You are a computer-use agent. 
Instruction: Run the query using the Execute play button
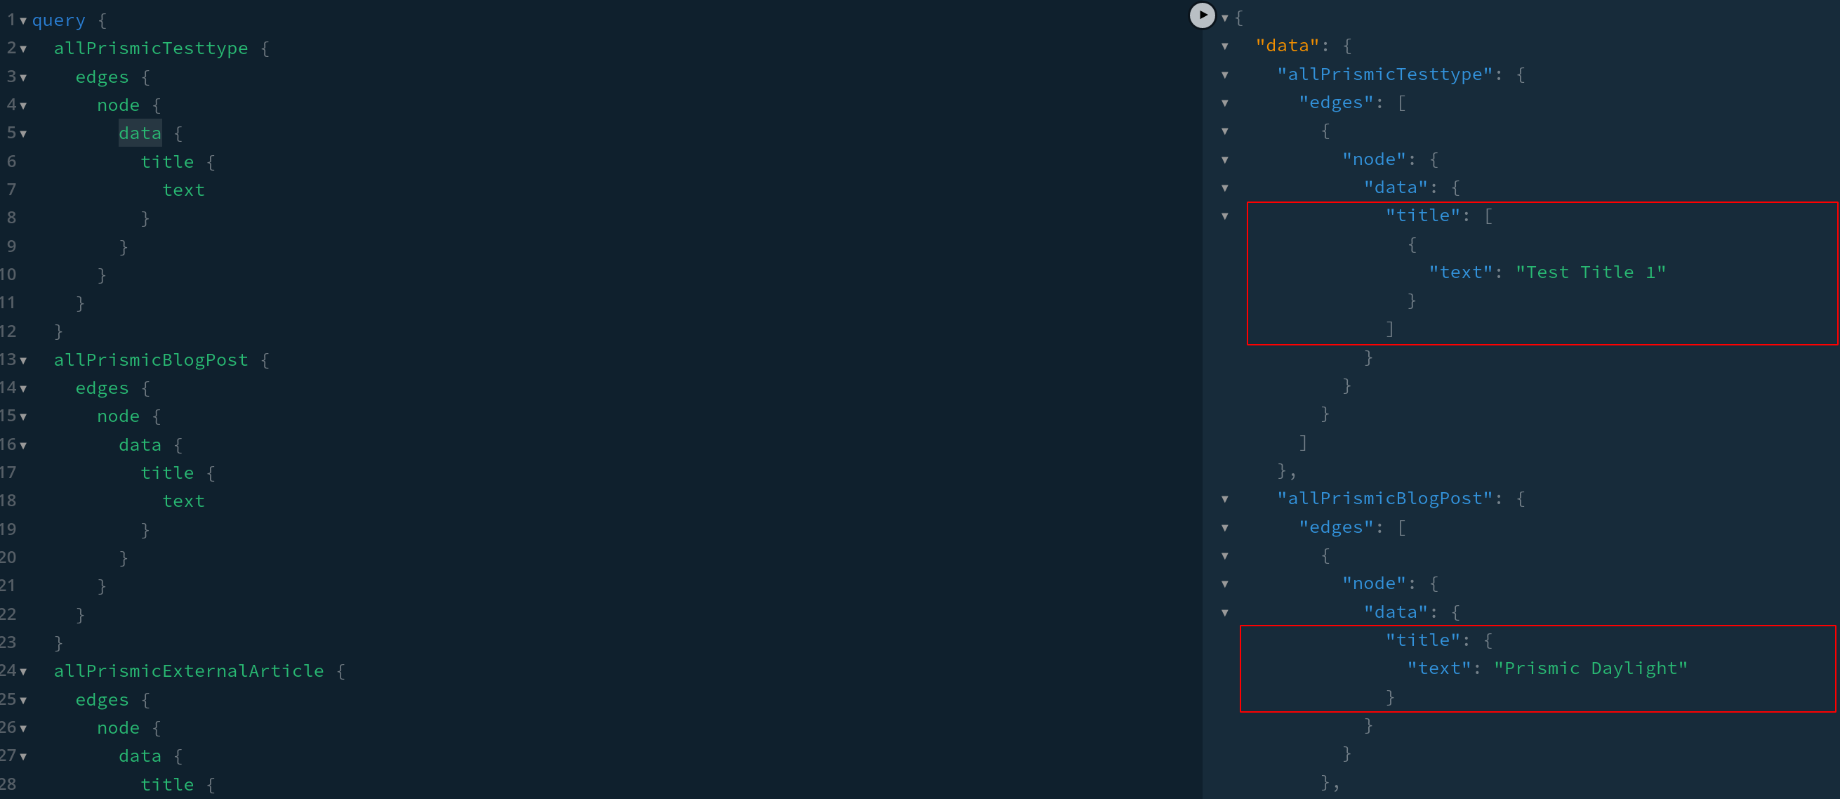1202,15
